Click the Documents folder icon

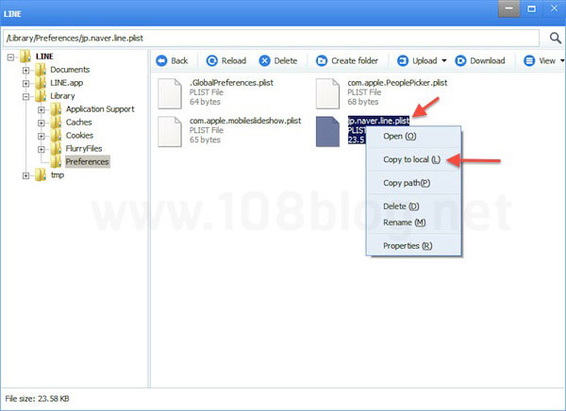41,70
